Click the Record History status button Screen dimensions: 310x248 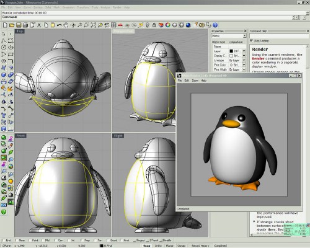pyautogui.click(x=200, y=246)
